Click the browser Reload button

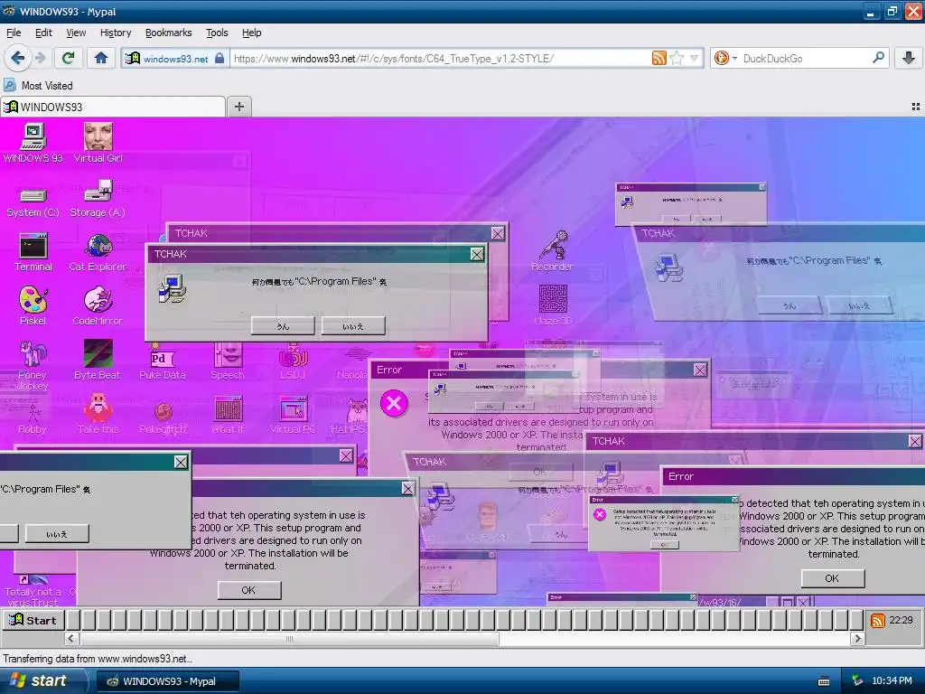pyautogui.click(x=69, y=58)
